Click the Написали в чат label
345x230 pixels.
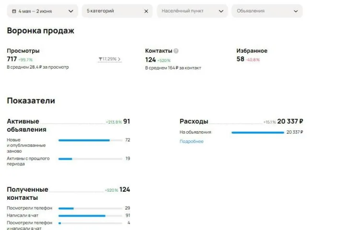pyautogui.click(x=23, y=215)
